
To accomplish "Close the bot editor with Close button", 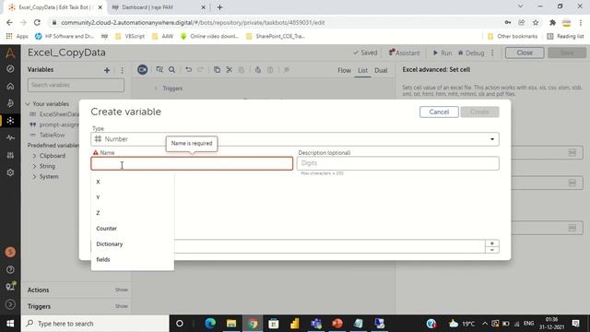I will pyautogui.click(x=525, y=53).
